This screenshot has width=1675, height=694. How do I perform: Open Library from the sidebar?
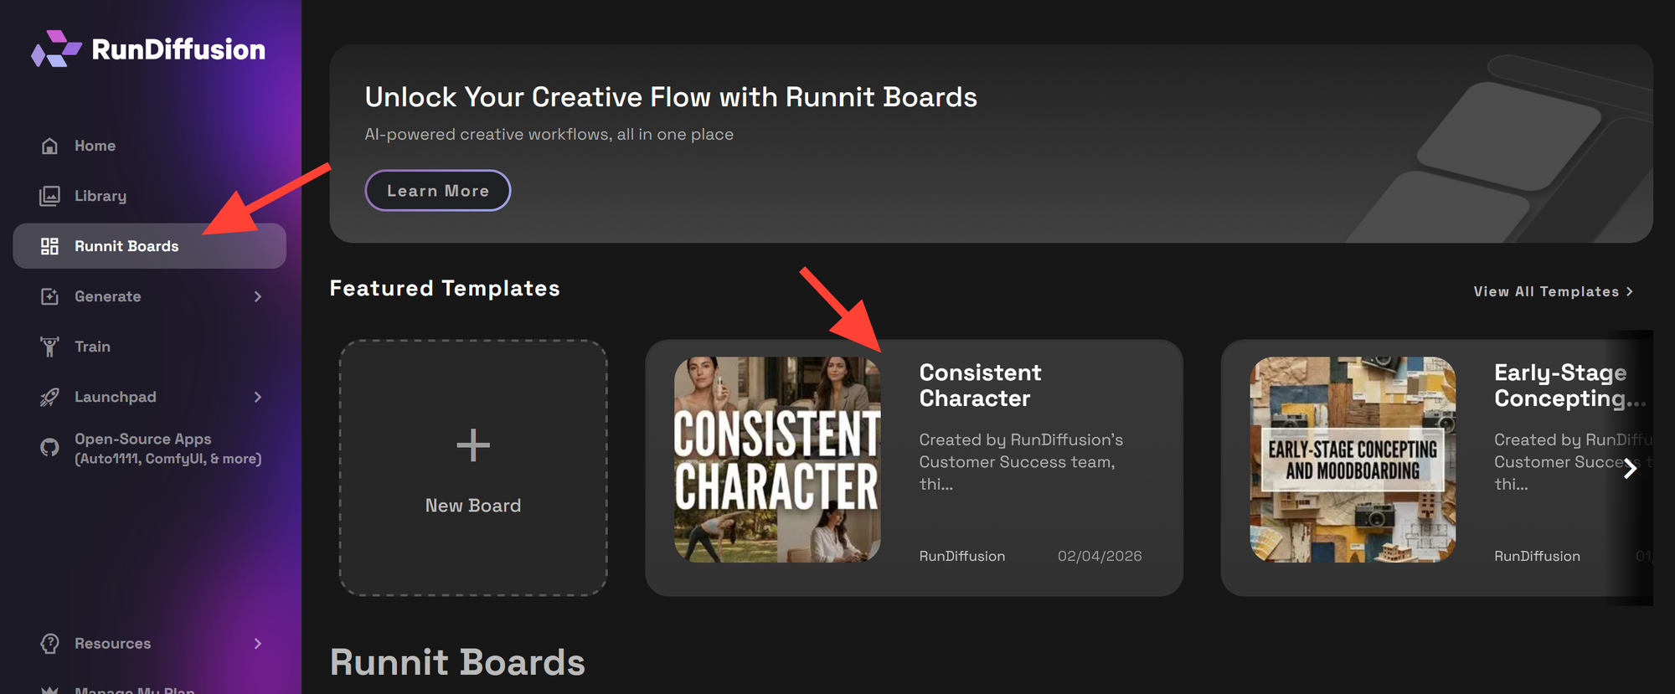150,196
